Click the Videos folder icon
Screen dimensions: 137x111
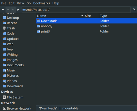click(4, 81)
